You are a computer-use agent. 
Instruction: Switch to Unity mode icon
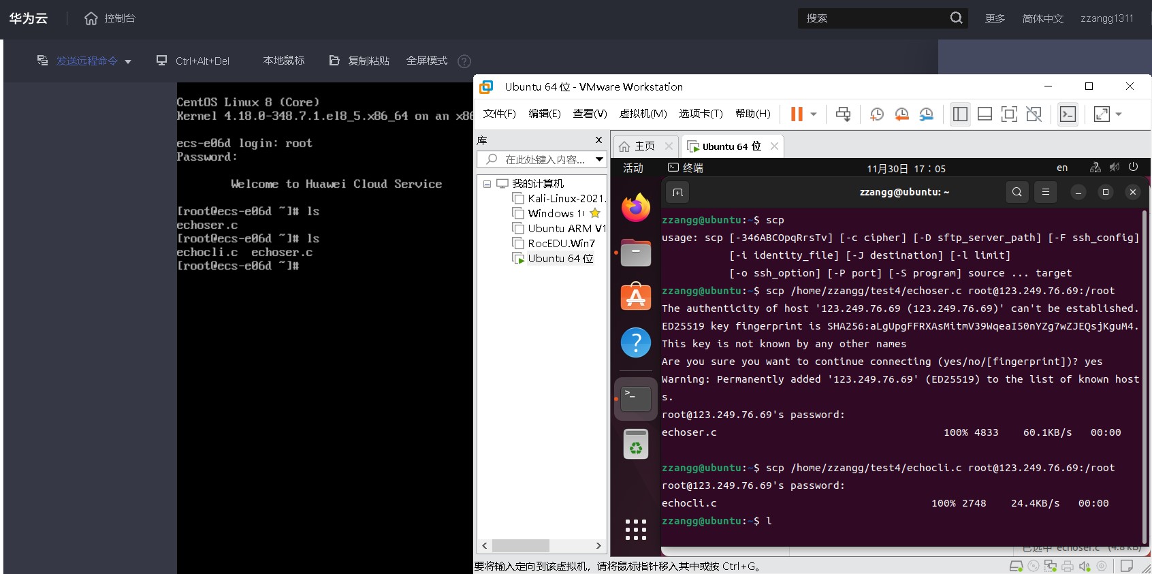(x=1034, y=114)
